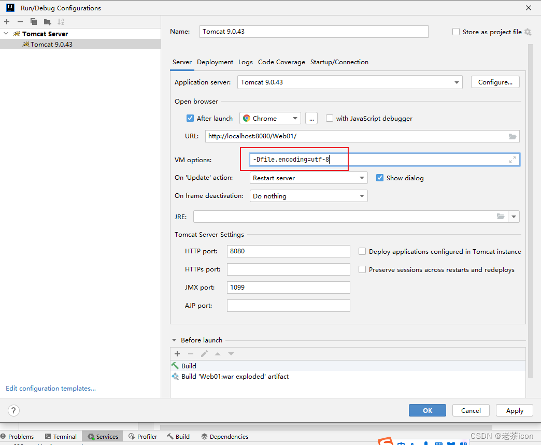Screen dimensions: 541x445
Task: Open On frame deactivation dropdown
Action: click(x=308, y=196)
